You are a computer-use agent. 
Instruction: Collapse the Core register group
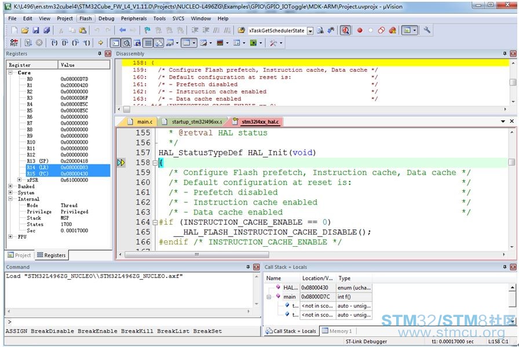click(10, 72)
